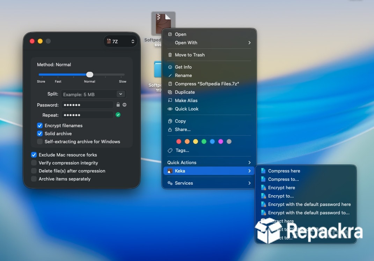Toggle password visibility eye icon
The image size is (374, 261).
[125, 105]
